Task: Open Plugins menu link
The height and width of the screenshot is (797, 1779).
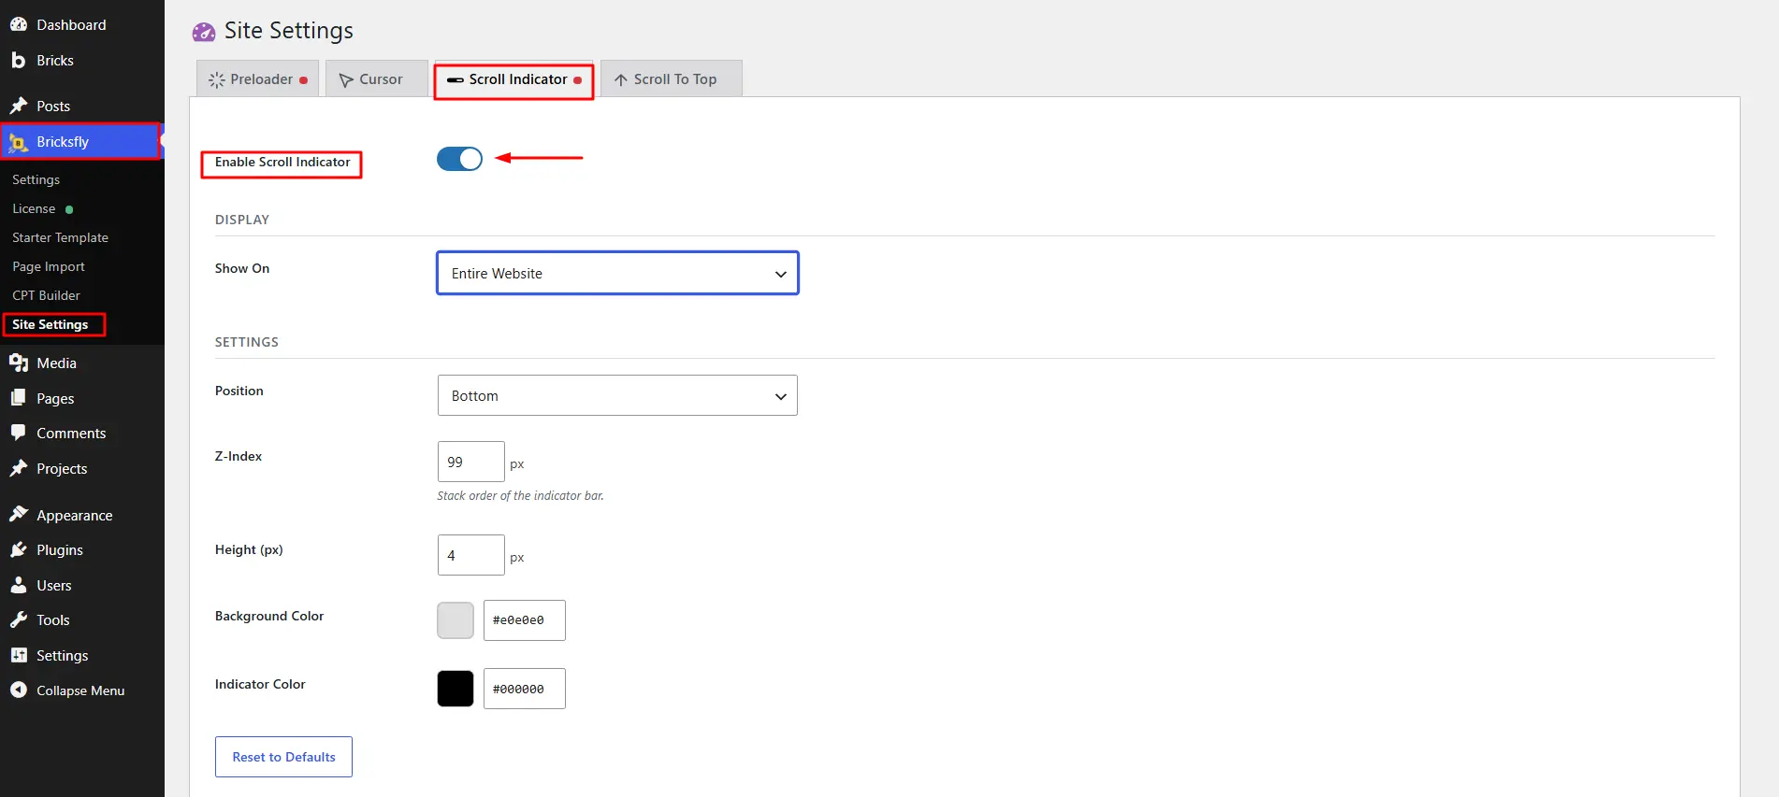Action: point(60,549)
